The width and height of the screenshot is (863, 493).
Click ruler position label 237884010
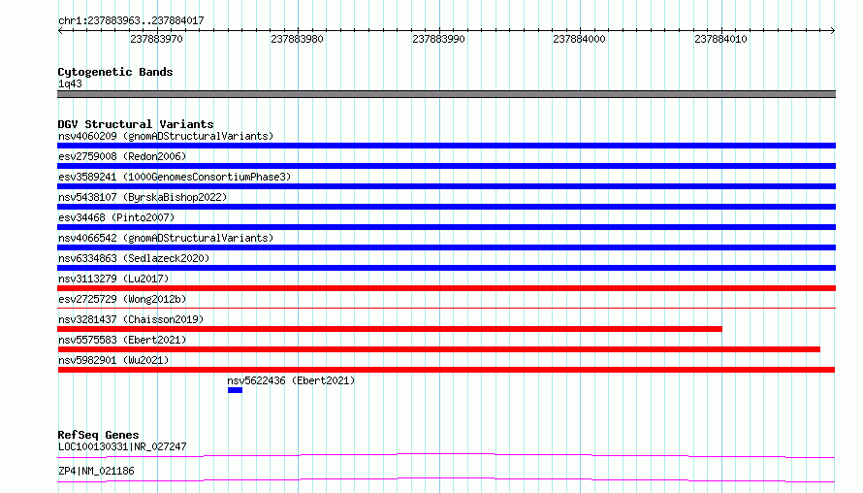pyautogui.click(x=720, y=39)
